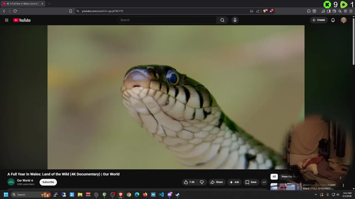This screenshot has height=199, width=355.
Task: Click the snake video player
Action: (176, 97)
